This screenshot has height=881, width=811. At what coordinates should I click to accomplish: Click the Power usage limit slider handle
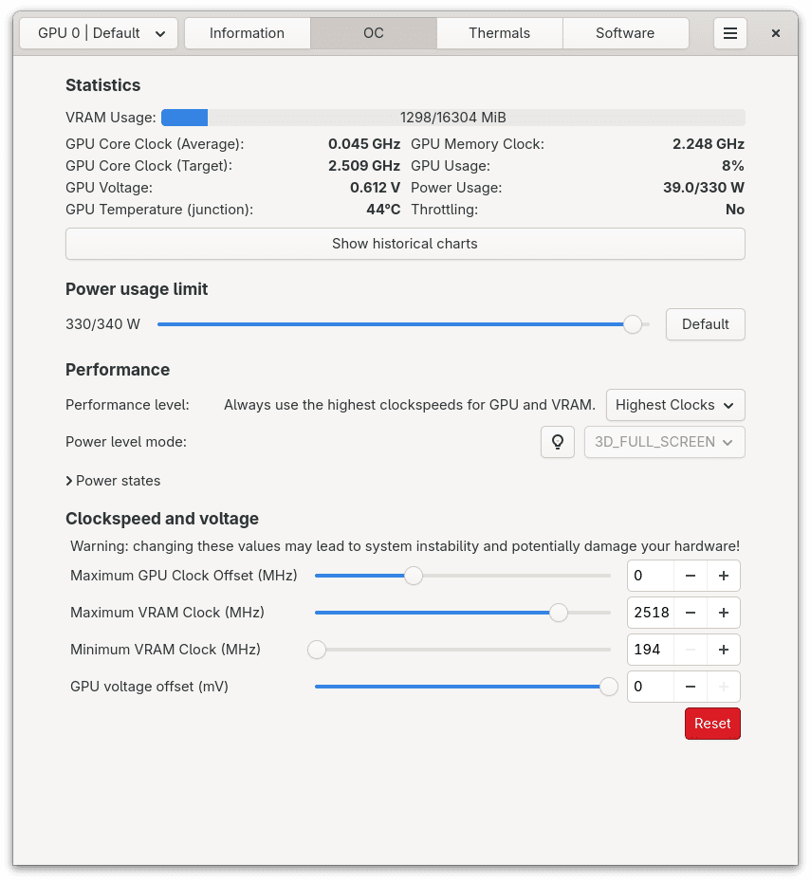(x=633, y=324)
